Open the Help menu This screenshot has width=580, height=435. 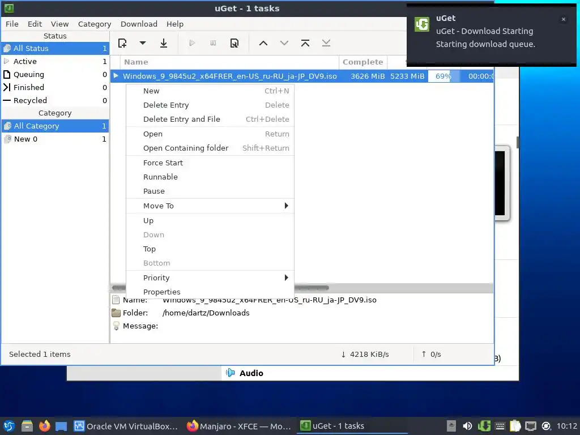click(174, 24)
